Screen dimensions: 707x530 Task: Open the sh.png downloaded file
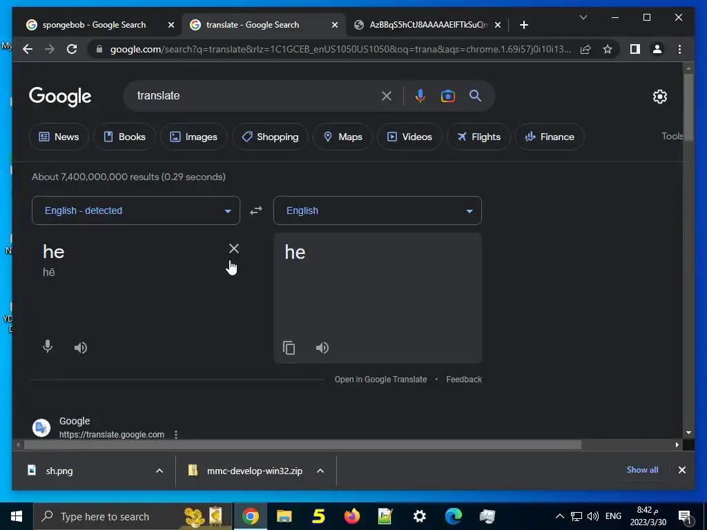coord(59,471)
